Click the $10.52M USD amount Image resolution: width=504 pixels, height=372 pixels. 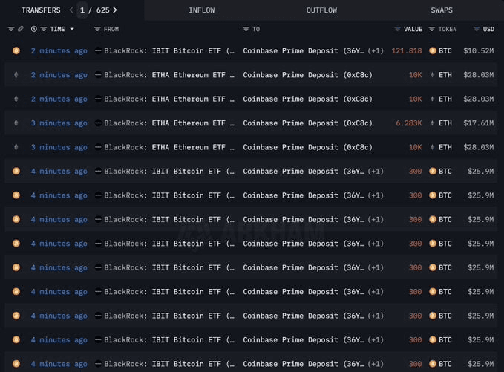(x=479, y=50)
